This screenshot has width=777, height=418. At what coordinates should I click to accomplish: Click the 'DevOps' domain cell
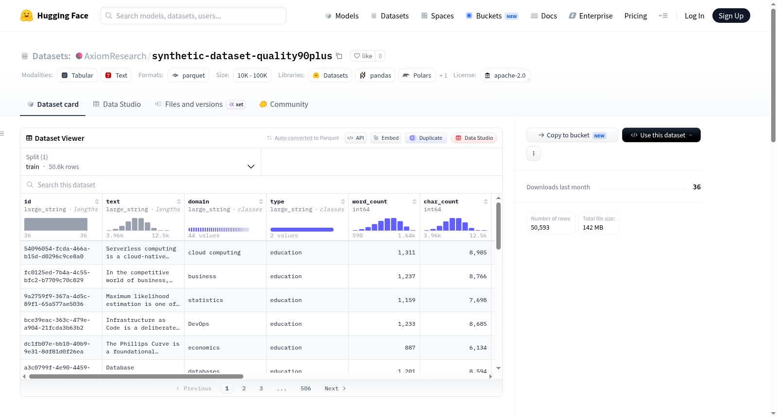pos(225,324)
